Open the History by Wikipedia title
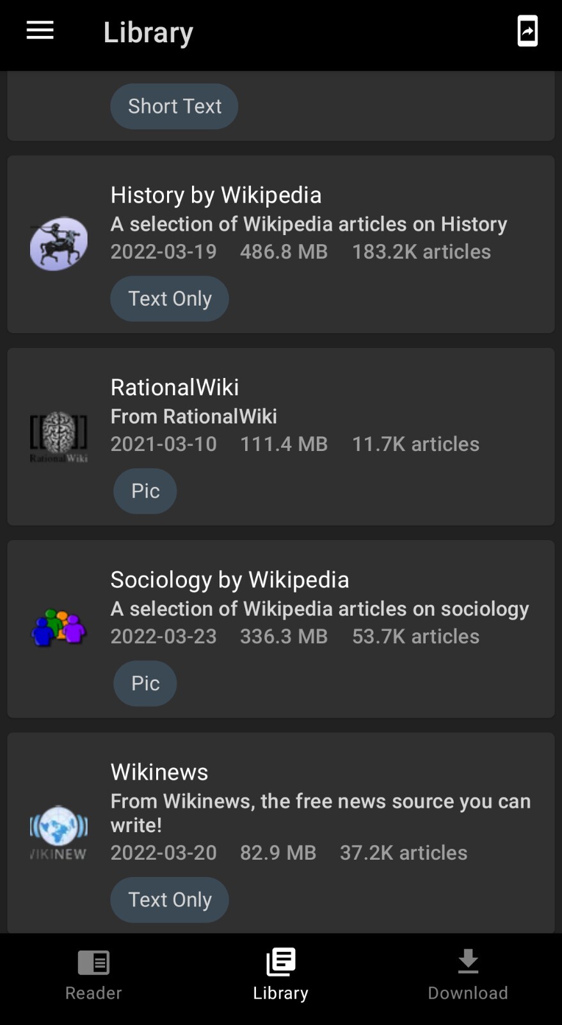The height and width of the screenshot is (1025, 562). point(216,195)
